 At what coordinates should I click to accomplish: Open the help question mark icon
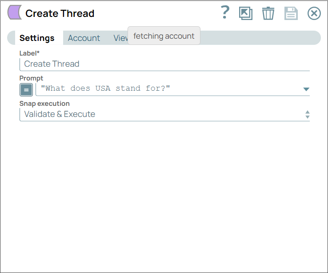[225, 12]
